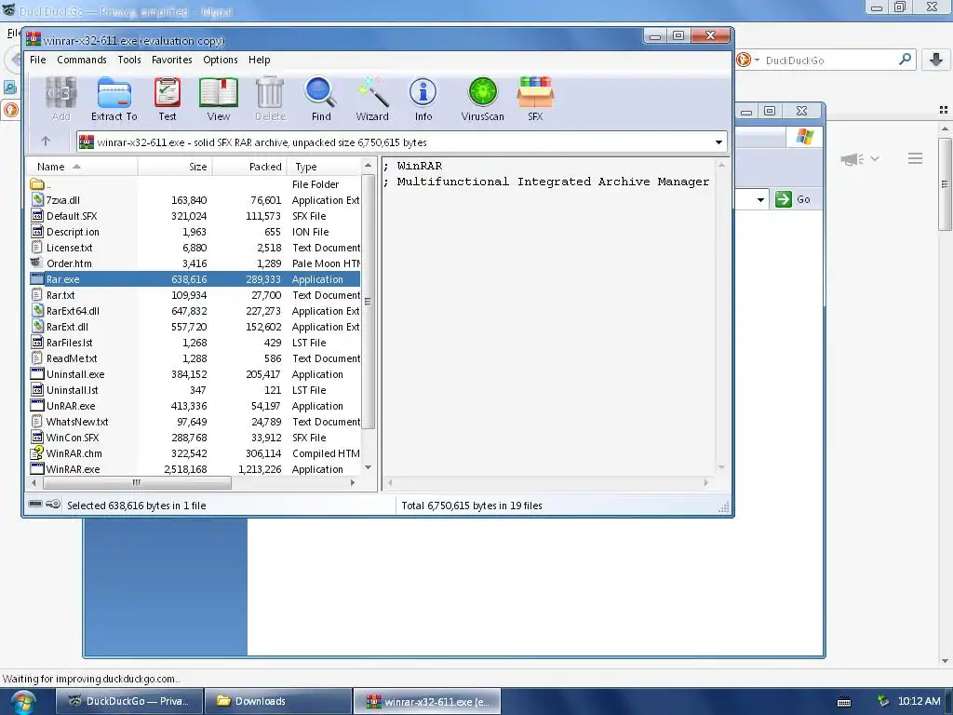Select the WinRAR.chm help file icon
Screen dimensions: 953x715
37,453
